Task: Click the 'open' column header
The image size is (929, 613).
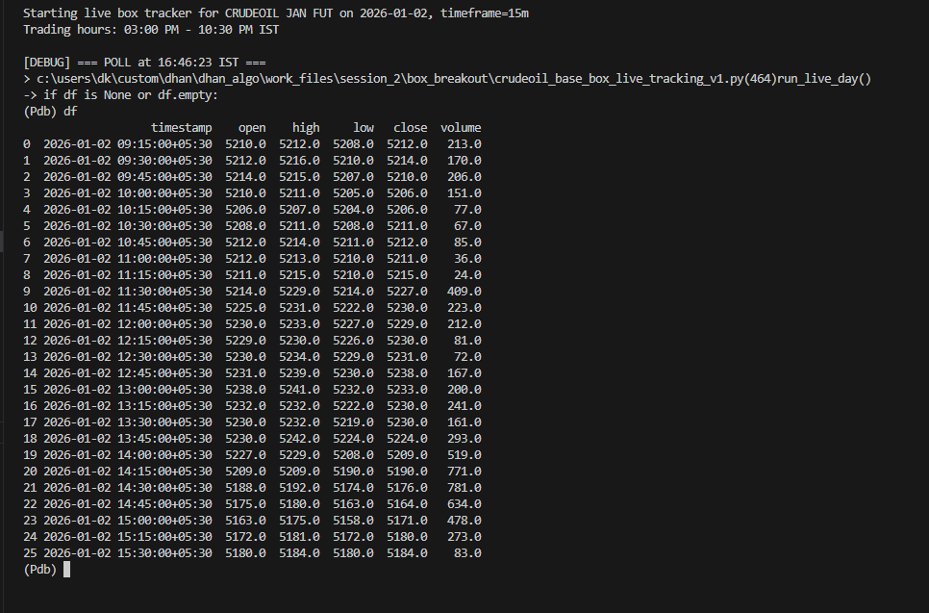Action: pos(252,128)
